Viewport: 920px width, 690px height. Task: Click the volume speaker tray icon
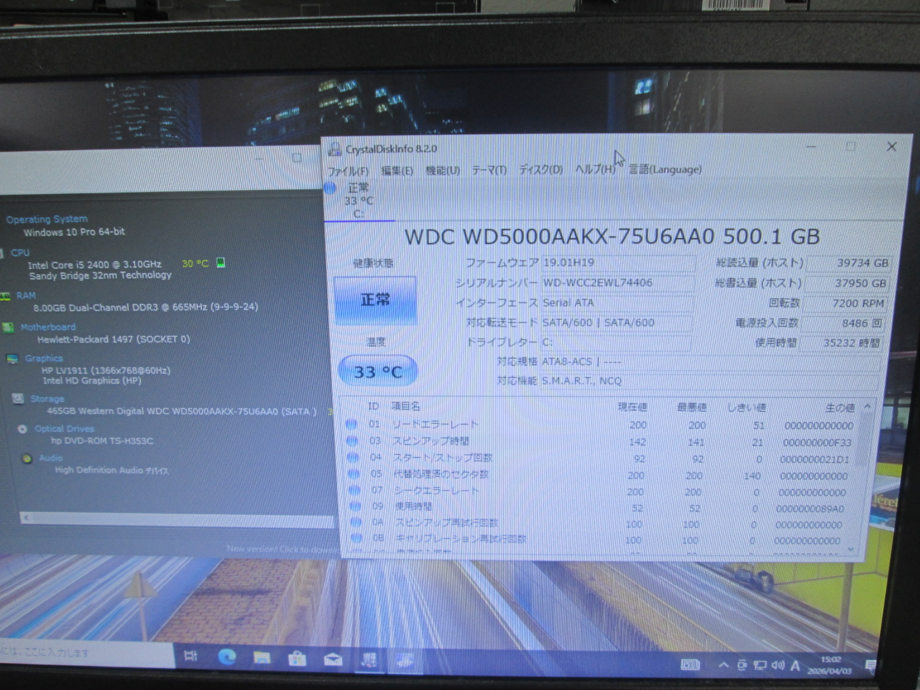[778, 665]
